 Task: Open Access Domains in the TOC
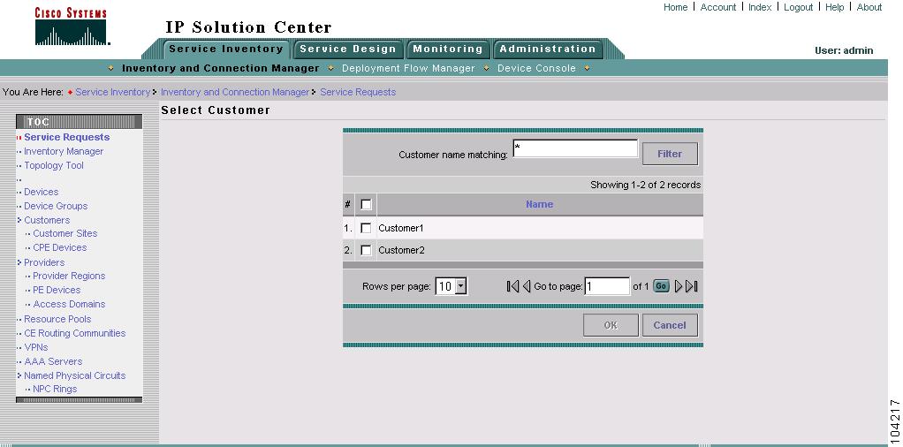69,304
